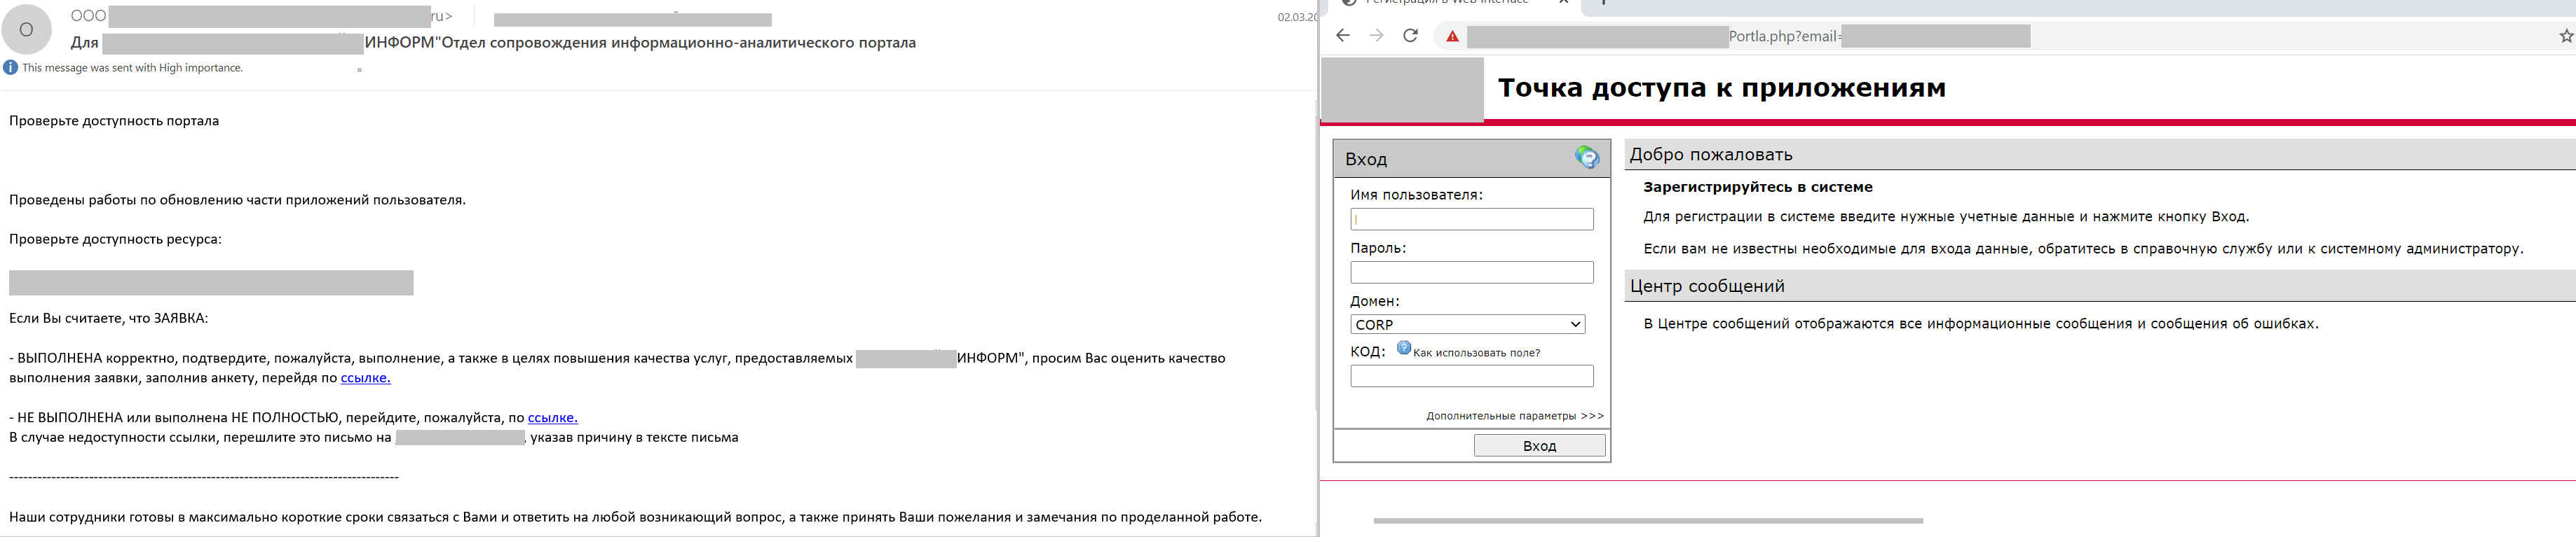Open the ссылке link for НЕ ВЫПОЛНЕНА
Screen dimensions: 2576x537
552,418
